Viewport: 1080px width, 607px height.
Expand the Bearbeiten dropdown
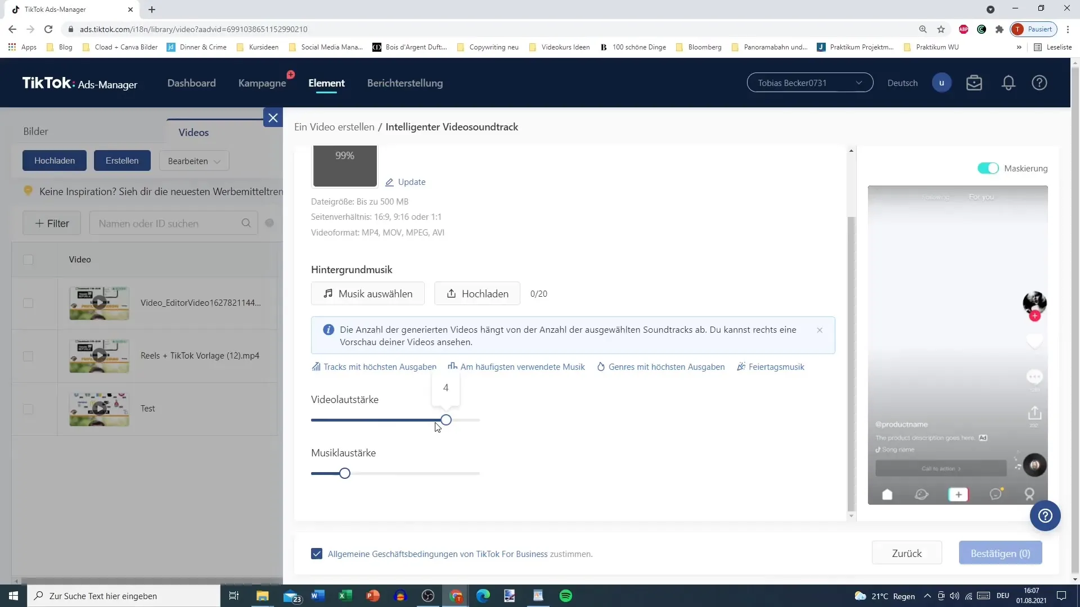[194, 161]
